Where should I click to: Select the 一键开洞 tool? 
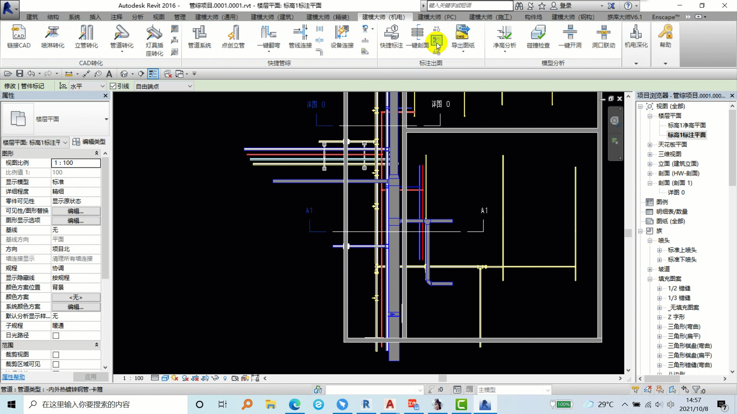coord(570,37)
